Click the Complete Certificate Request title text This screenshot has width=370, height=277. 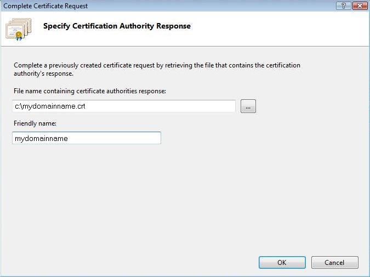point(45,6)
